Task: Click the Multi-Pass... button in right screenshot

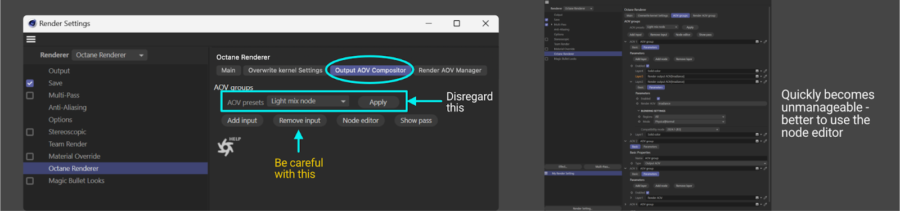Action: (602, 167)
